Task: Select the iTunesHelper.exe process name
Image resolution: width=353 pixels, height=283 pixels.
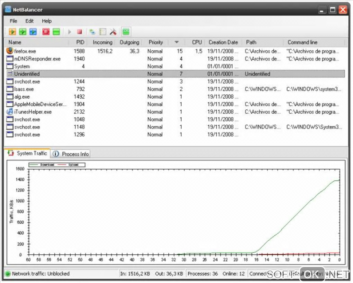Action: coord(33,112)
